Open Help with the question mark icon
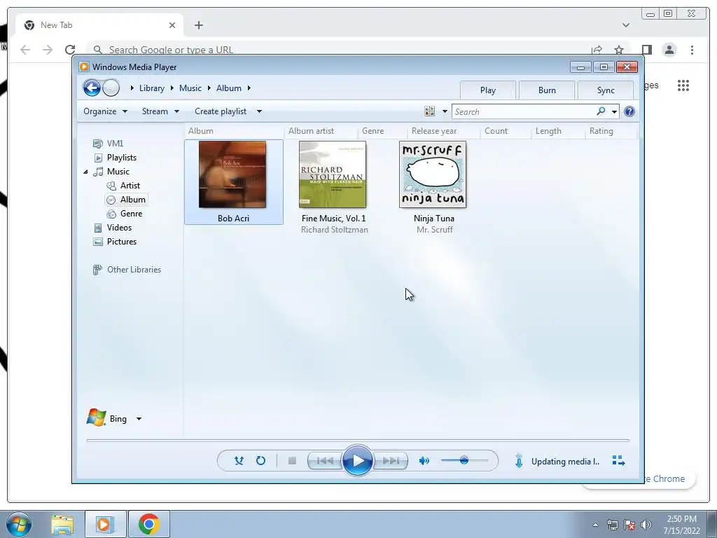 coord(629,111)
